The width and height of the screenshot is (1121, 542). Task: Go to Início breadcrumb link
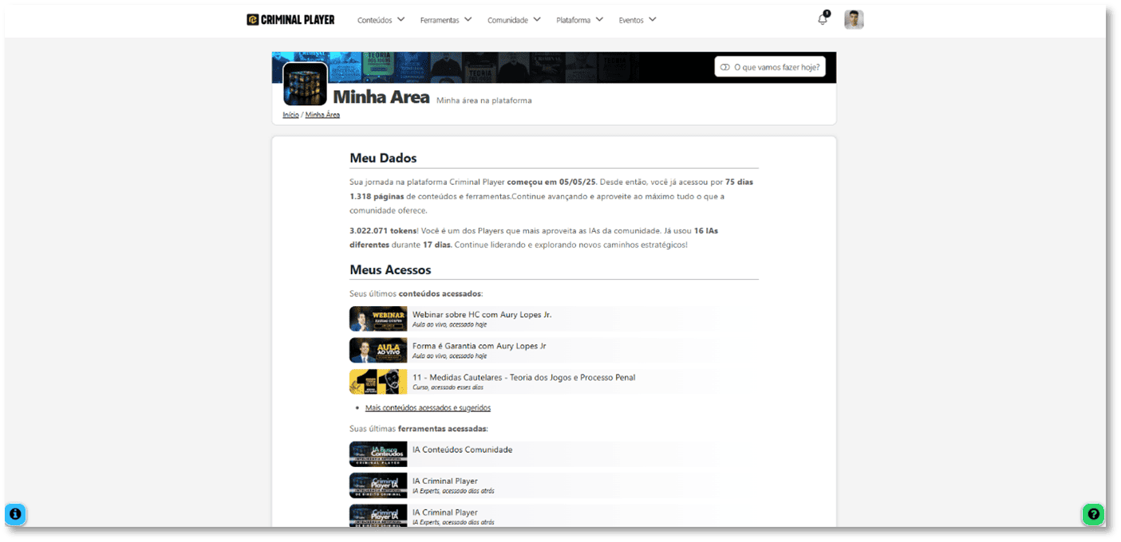[x=290, y=115]
